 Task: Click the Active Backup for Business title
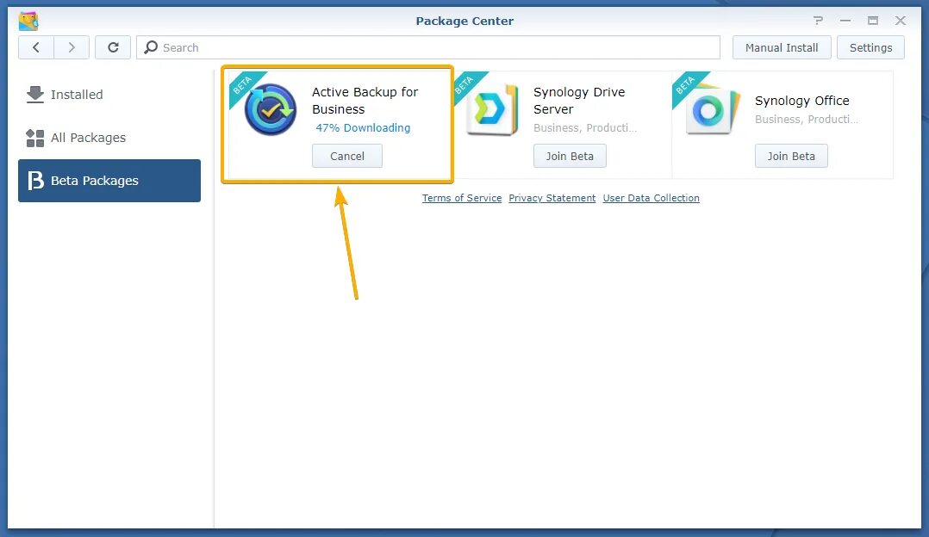point(365,101)
